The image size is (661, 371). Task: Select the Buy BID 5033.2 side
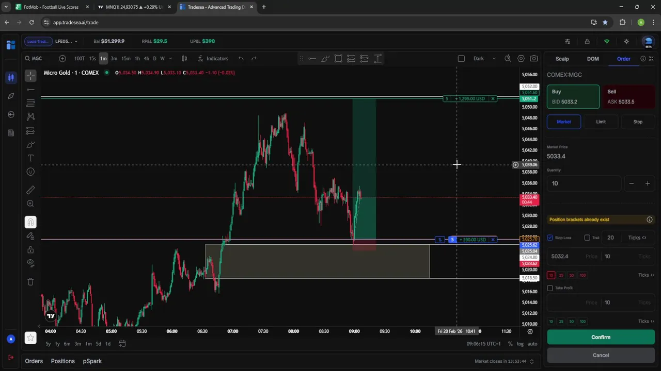[x=573, y=97]
